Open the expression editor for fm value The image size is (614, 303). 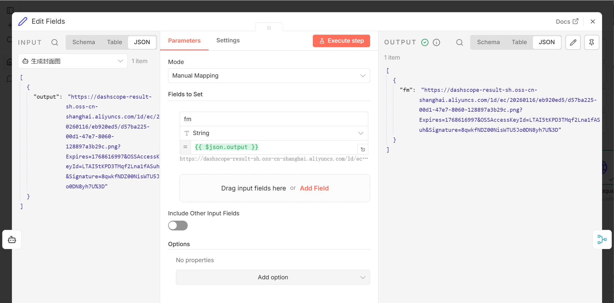[363, 149]
